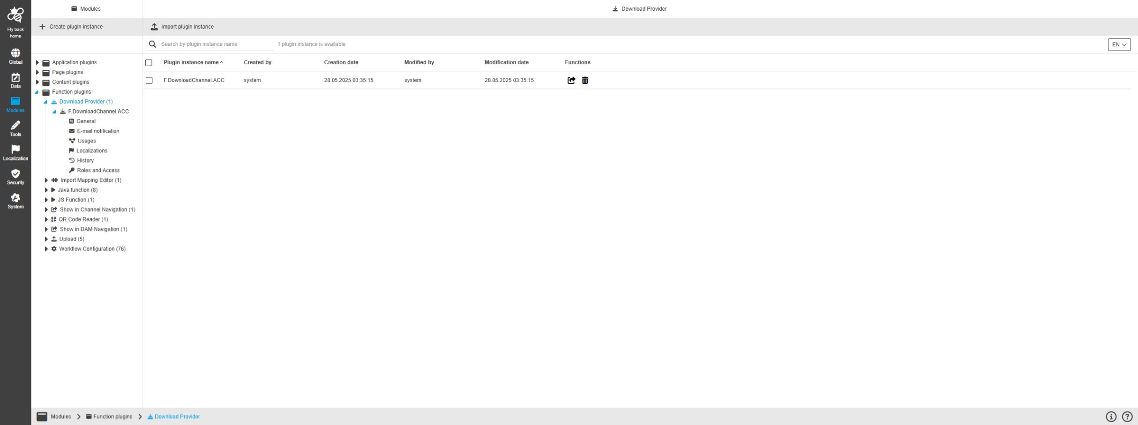The width and height of the screenshot is (1138, 425).
Task: Open the Security section in the sidebar
Action: tap(15, 177)
